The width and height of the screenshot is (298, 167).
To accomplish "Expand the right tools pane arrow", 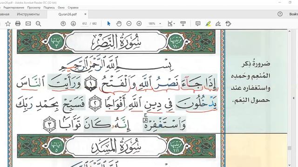I will click(x=293, y=98).
